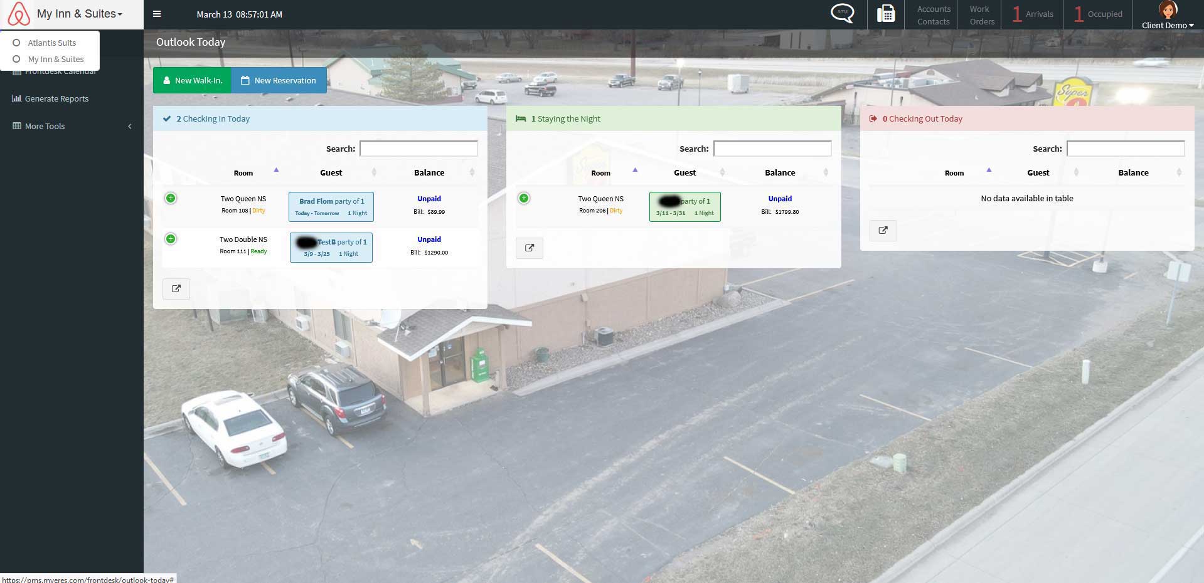1204x583 pixels.
Task: Sort Checking Out Today by Room column
Action: 954,172
